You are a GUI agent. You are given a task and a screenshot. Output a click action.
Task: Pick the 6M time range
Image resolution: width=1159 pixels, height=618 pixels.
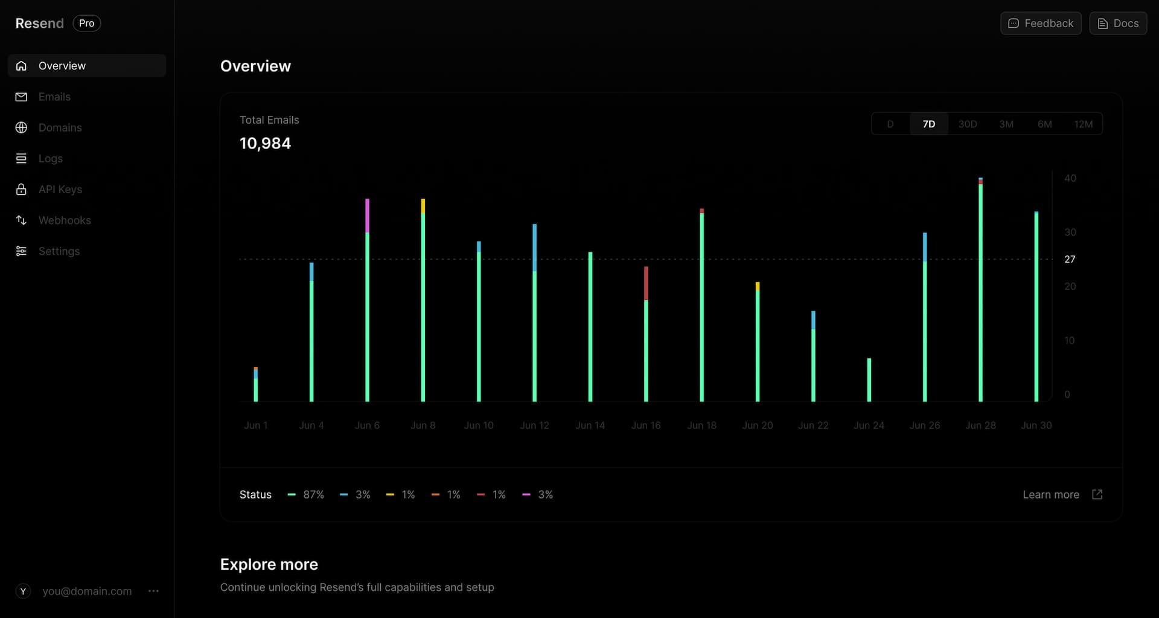1044,124
